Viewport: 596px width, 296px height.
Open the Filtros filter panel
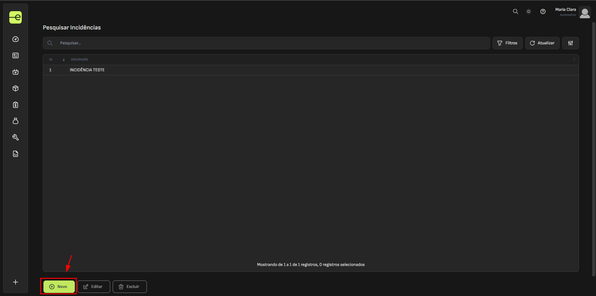click(x=508, y=43)
